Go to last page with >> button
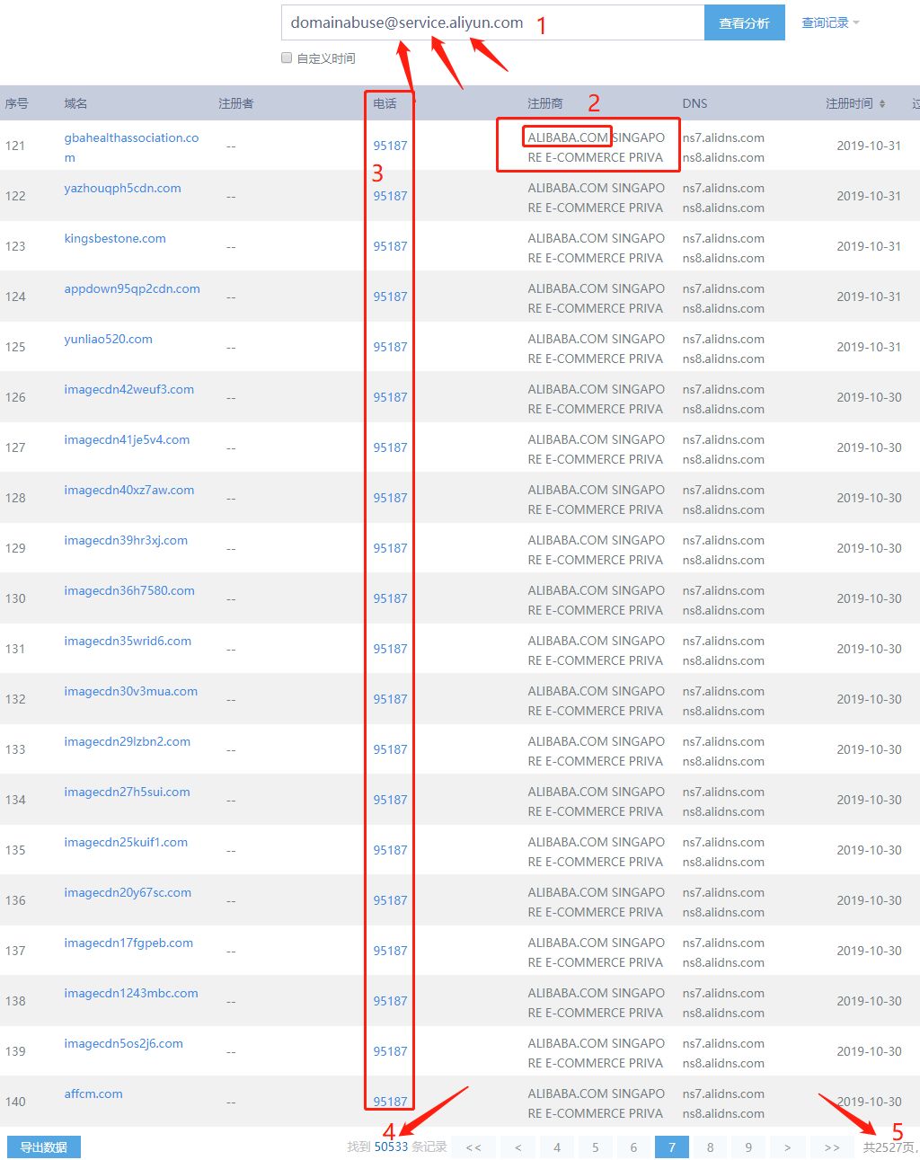The image size is (920, 1160). [832, 1147]
